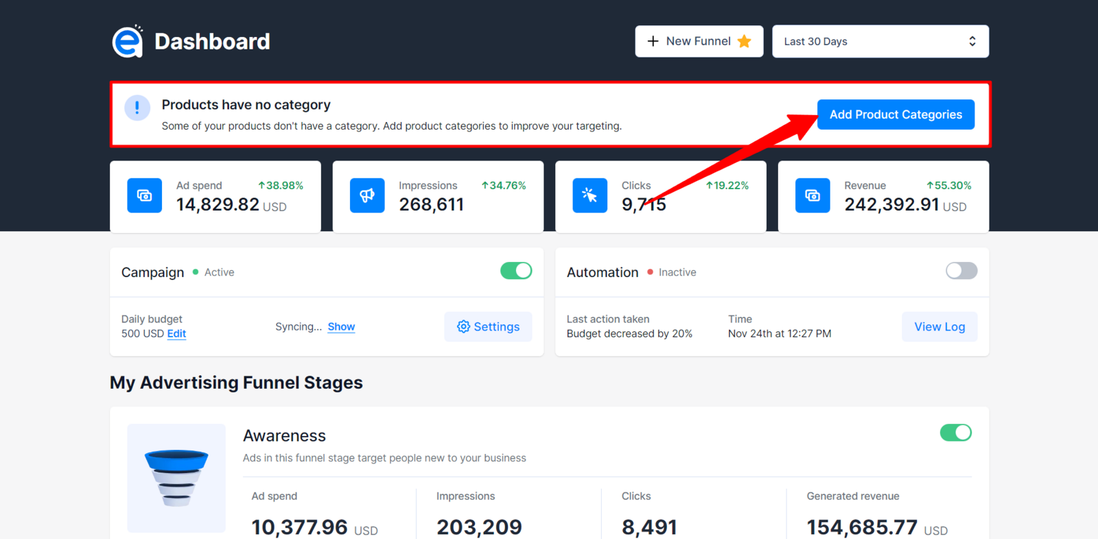Open campaign Settings
The width and height of the screenshot is (1098, 539).
[x=488, y=326]
